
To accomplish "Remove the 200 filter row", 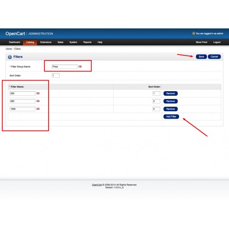I will 170,93.
